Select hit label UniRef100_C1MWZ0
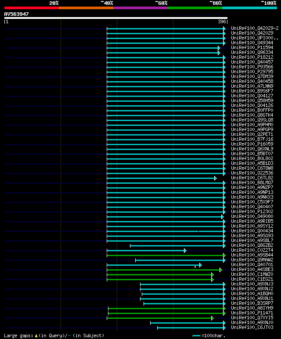Image resolution: width=281 pixels, height=339 pixels. [x=252, y=275]
